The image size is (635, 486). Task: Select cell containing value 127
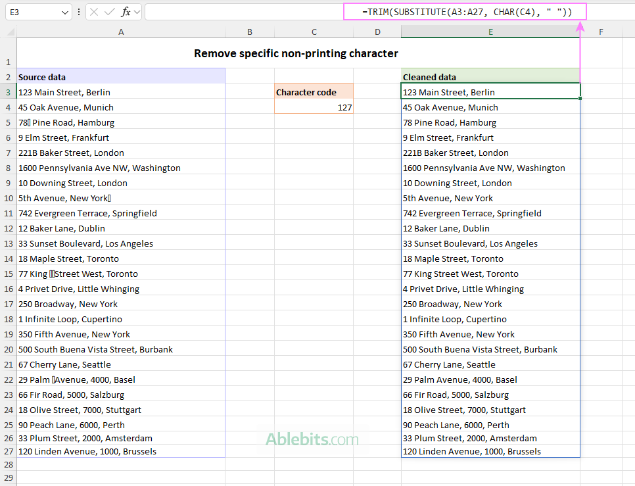coord(314,106)
